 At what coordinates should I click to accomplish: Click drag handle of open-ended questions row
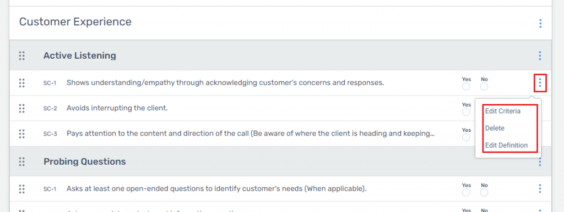point(21,189)
